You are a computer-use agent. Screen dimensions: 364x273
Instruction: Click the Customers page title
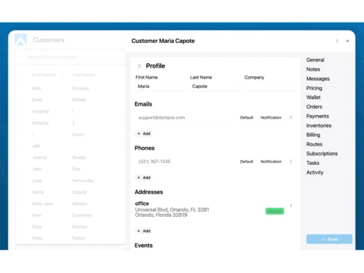click(x=49, y=40)
